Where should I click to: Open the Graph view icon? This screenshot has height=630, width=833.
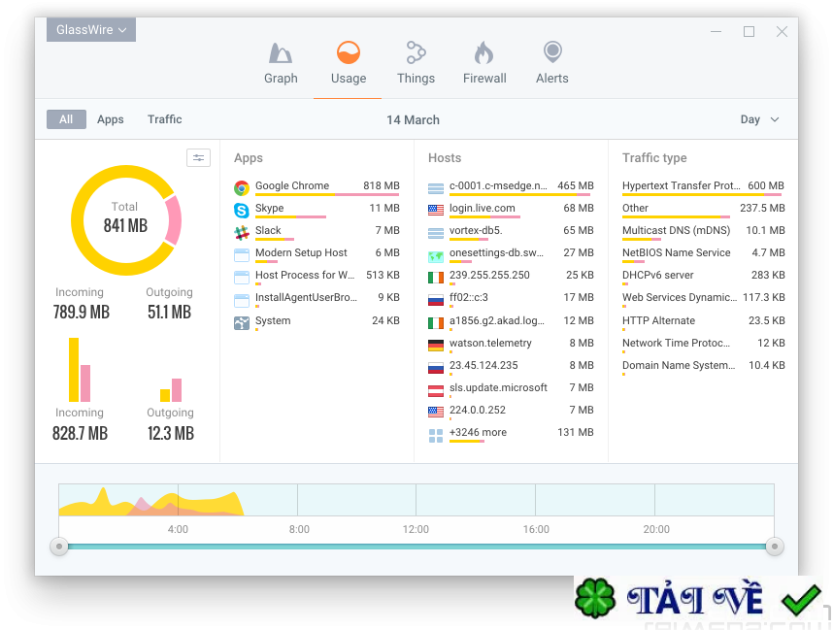(x=281, y=52)
